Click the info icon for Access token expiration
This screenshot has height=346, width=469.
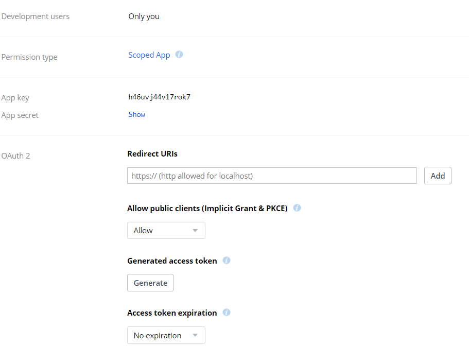[x=226, y=313]
